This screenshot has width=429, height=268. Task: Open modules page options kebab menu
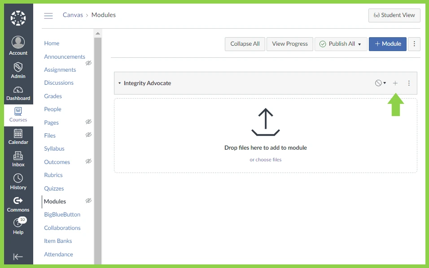point(414,44)
